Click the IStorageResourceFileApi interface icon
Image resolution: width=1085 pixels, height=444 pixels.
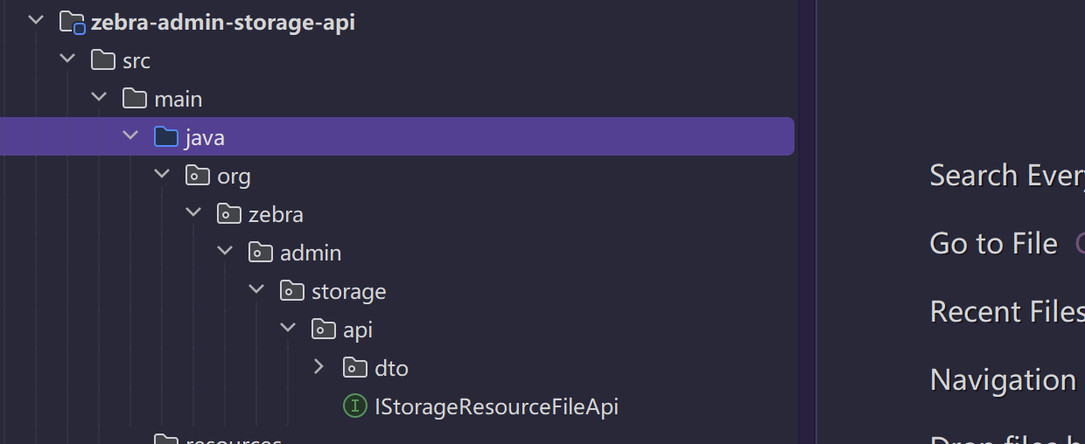click(x=354, y=406)
